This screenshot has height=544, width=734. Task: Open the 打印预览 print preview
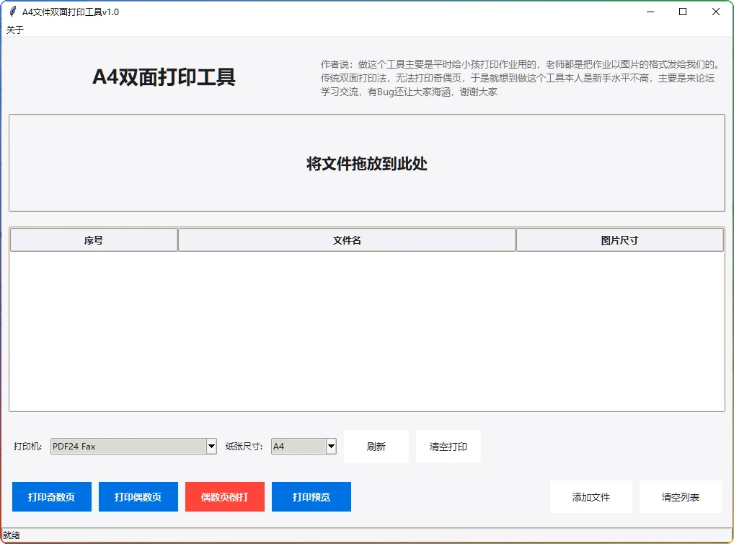[311, 496]
